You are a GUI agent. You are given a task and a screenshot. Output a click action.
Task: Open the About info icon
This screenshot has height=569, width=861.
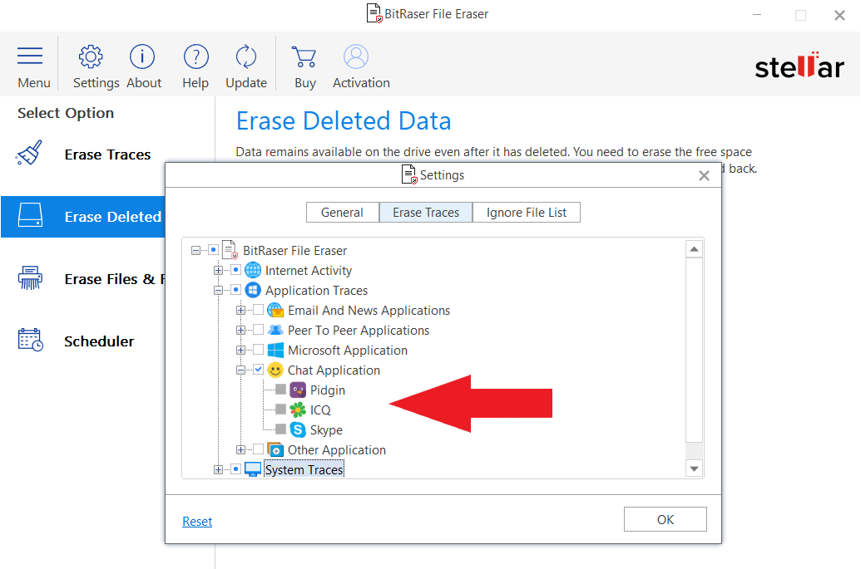coord(142,56)
